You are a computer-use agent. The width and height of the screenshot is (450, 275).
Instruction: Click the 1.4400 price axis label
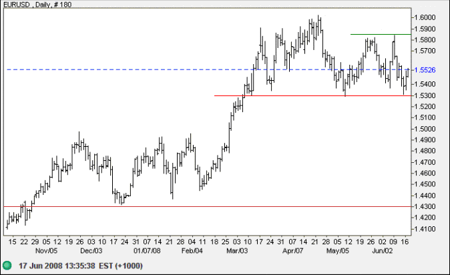click(x=425, y=196)
